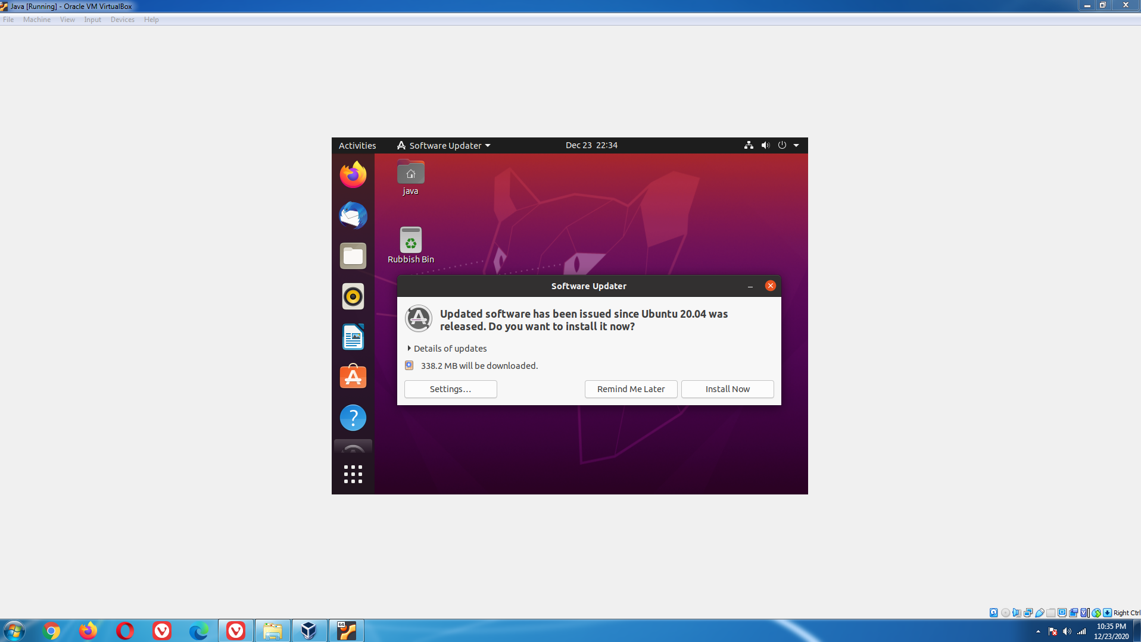Open the Windows clock showing 10:35 PM
Viewport: 1141px width, 642px height.
[1111, 631]
